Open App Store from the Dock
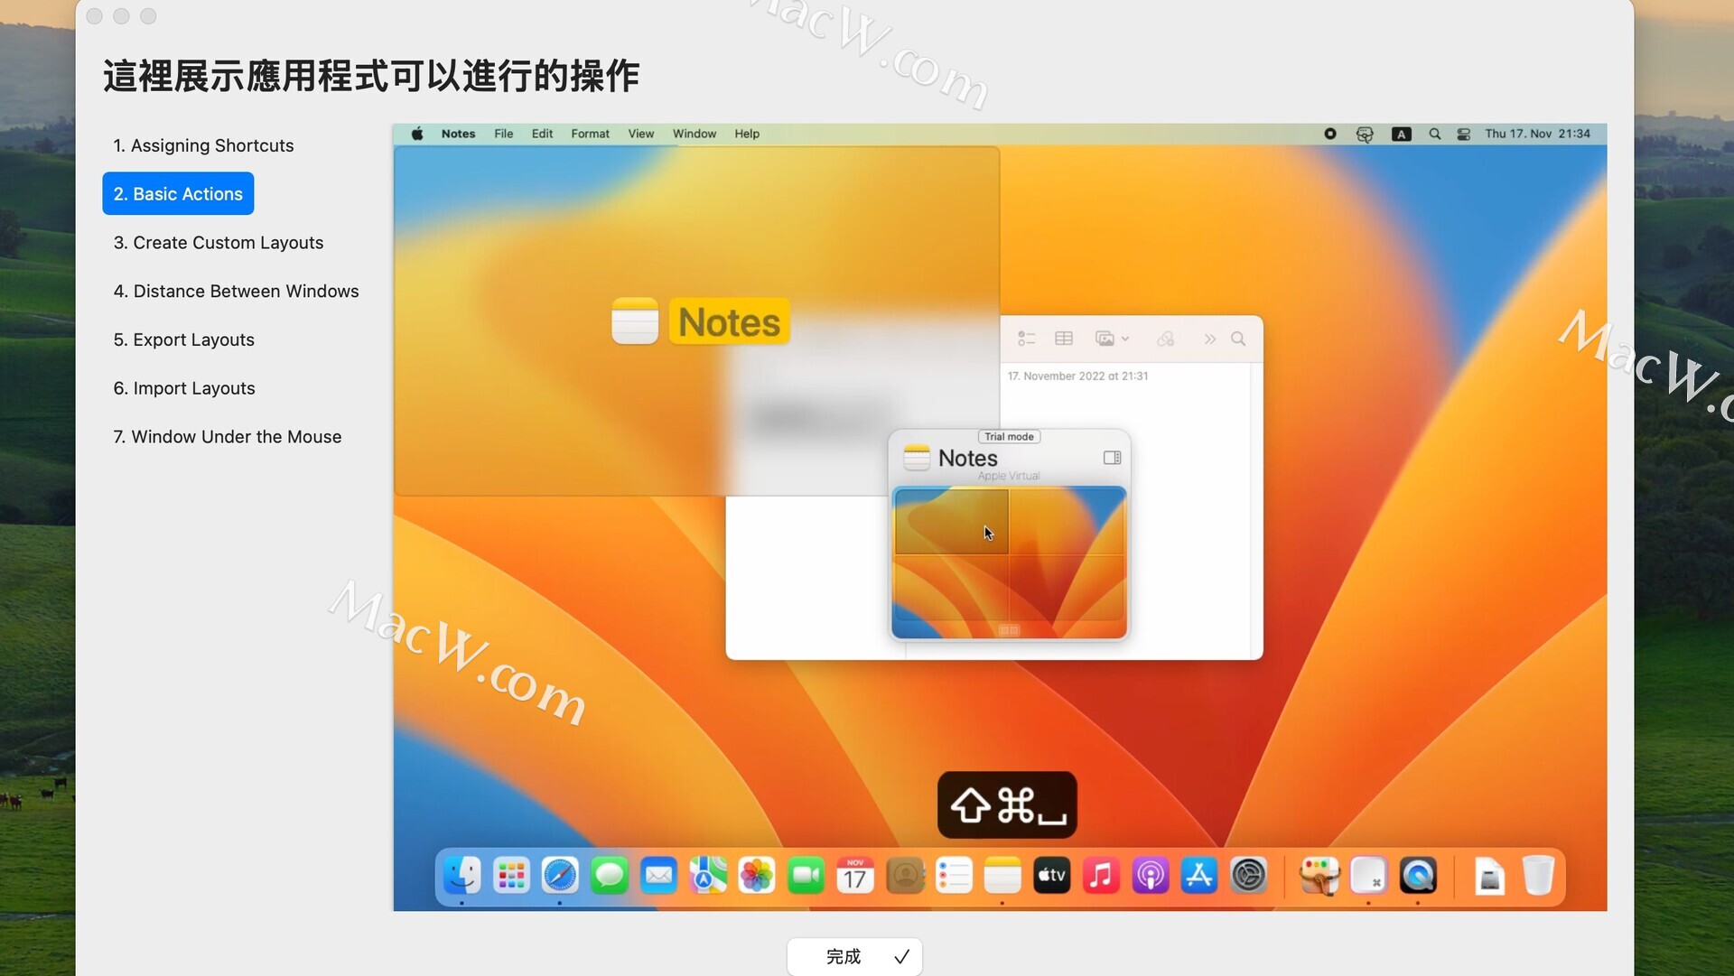Image resolution: width=1734 pixels, height=976 pixels. 1199,876
